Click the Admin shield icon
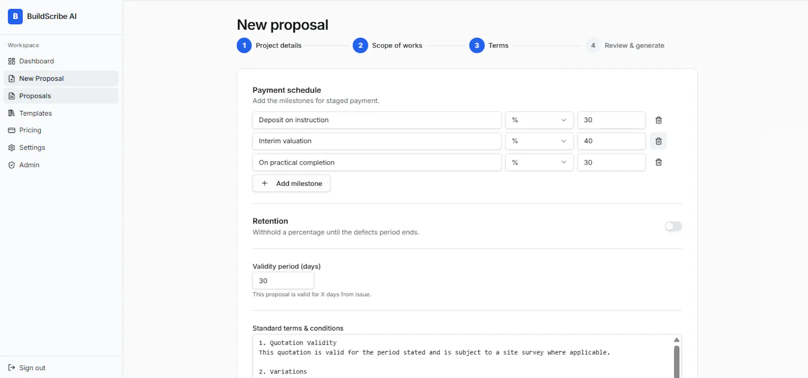 point(12,165)
